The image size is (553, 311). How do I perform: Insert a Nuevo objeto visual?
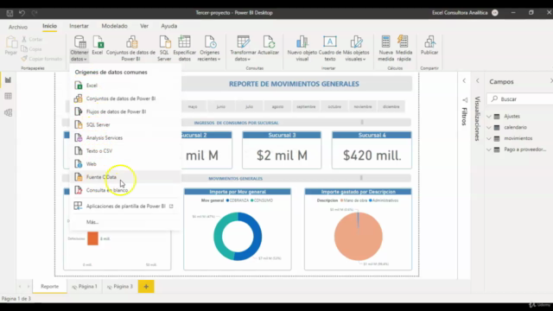click(302, 48)
